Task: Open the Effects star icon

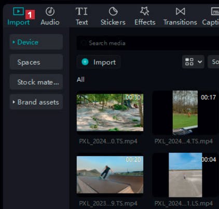Action: [x=145, y=11]
